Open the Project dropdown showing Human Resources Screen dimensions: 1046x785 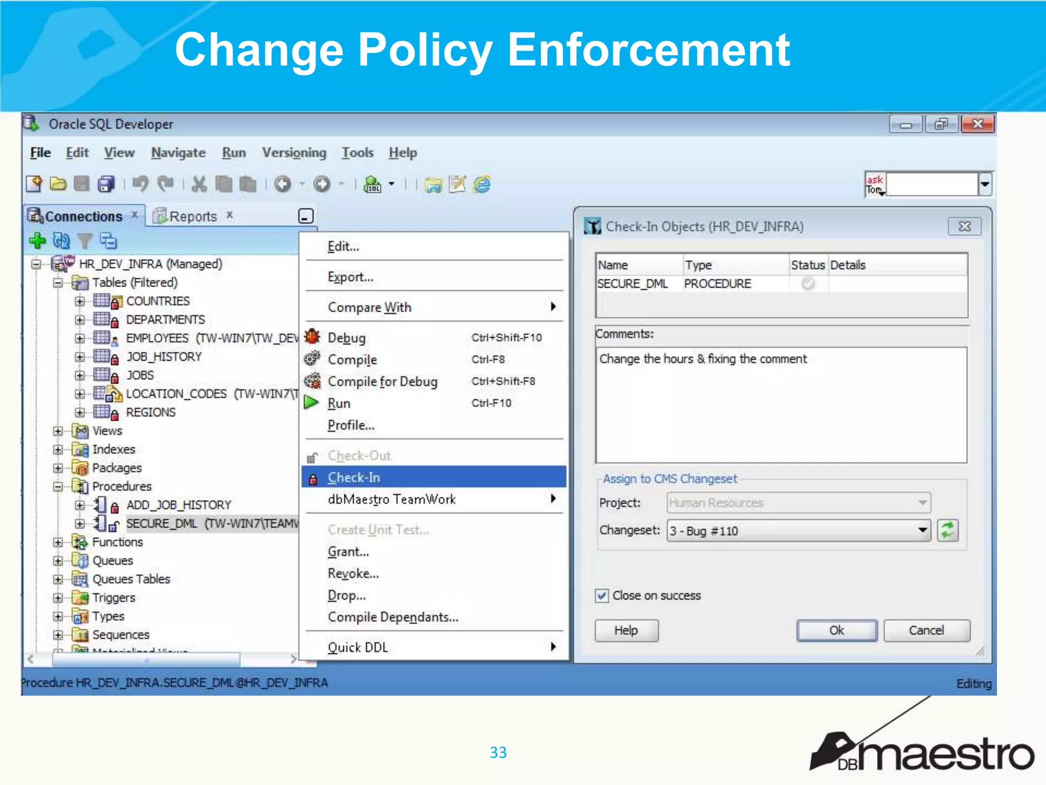point(799,503)
